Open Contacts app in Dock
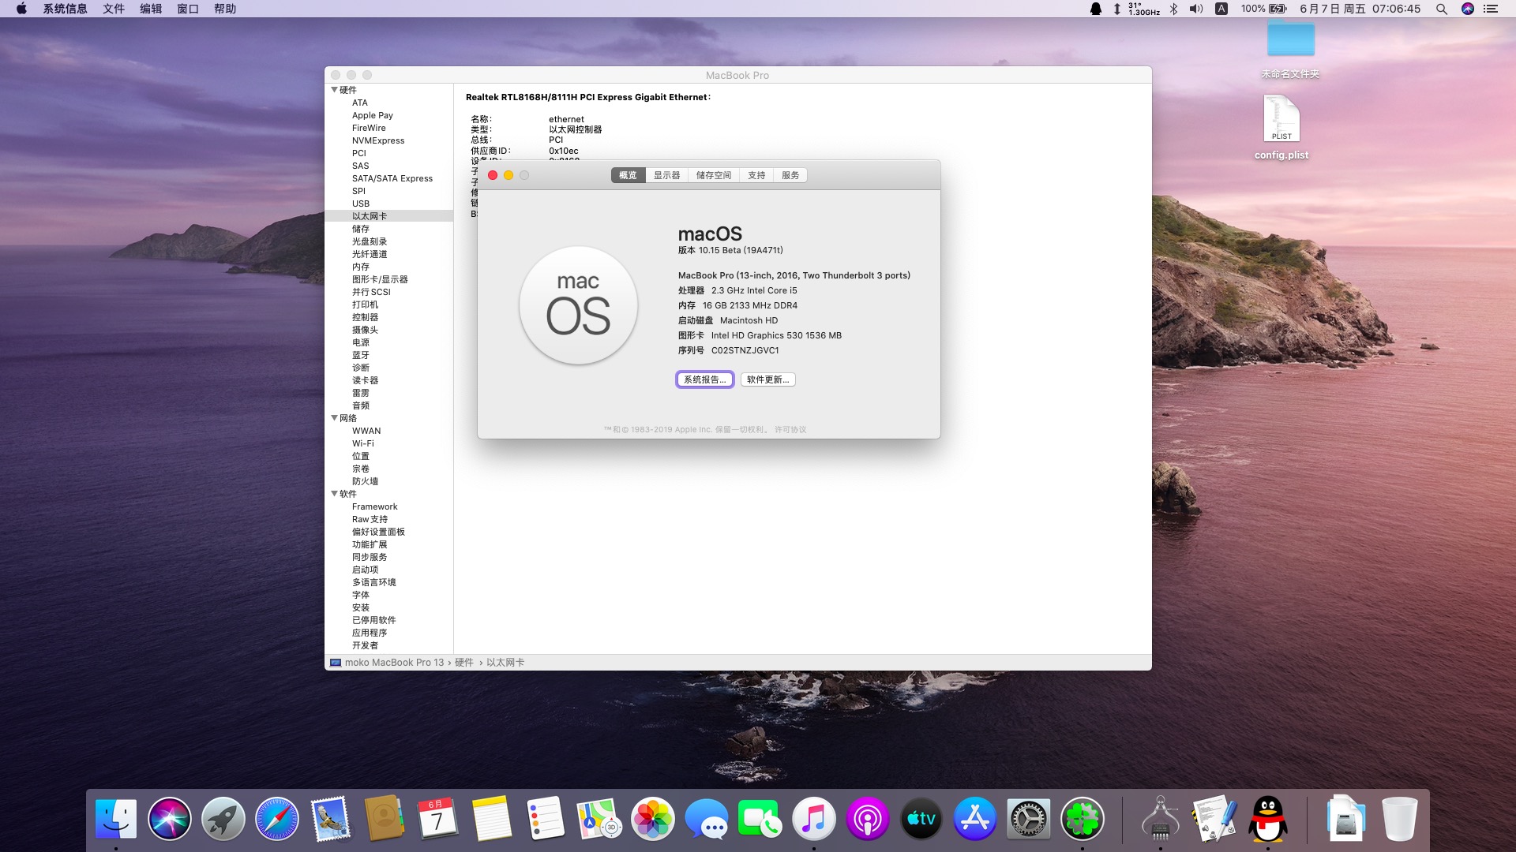 click(x=385, y=819)
